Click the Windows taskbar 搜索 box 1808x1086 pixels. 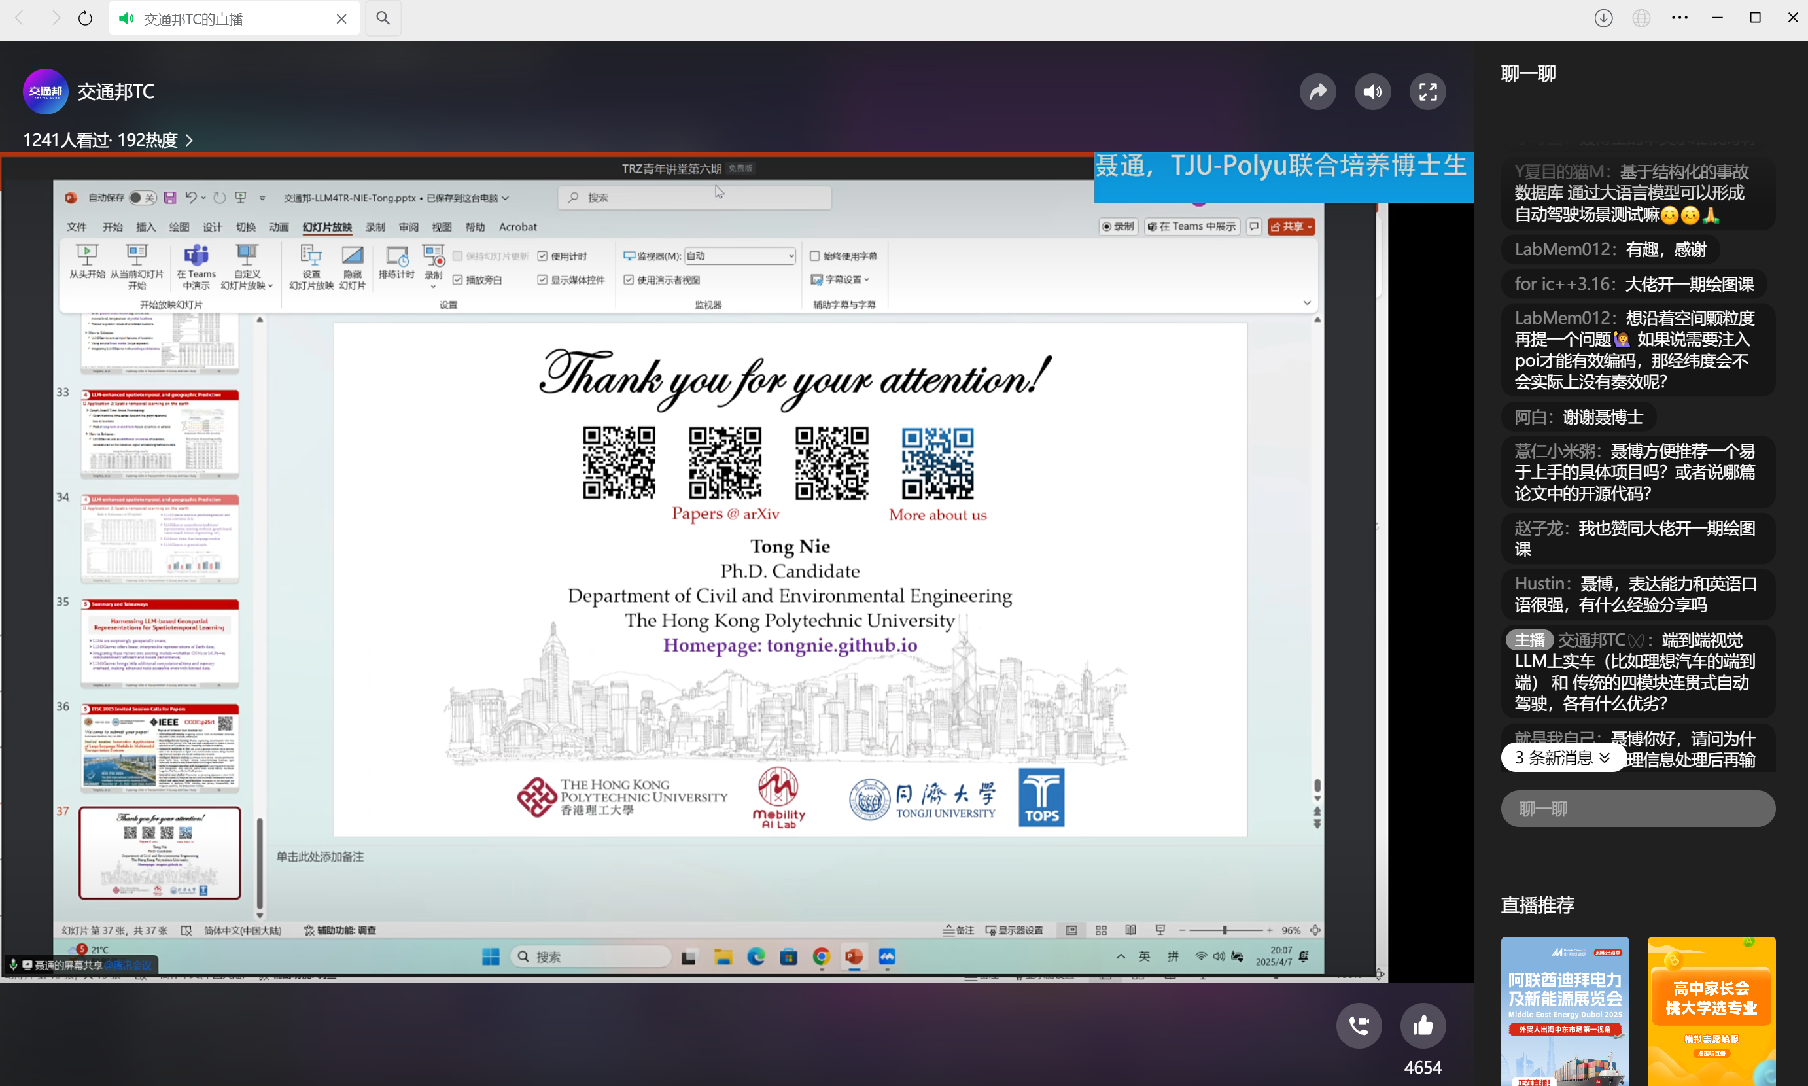[591, 956]
